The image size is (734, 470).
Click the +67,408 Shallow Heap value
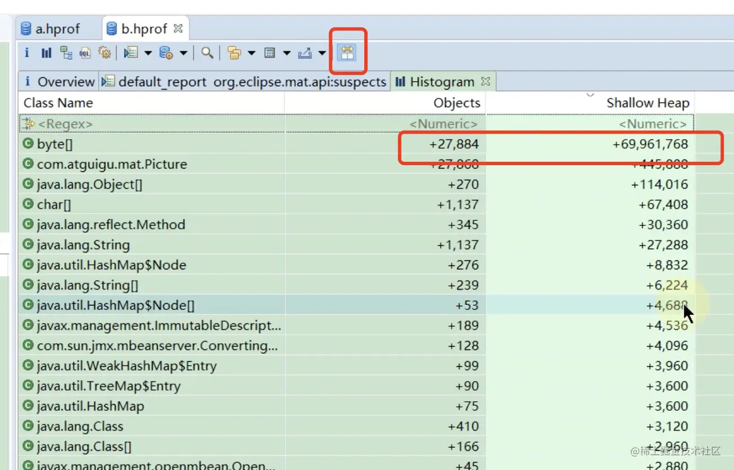(664, 205)
